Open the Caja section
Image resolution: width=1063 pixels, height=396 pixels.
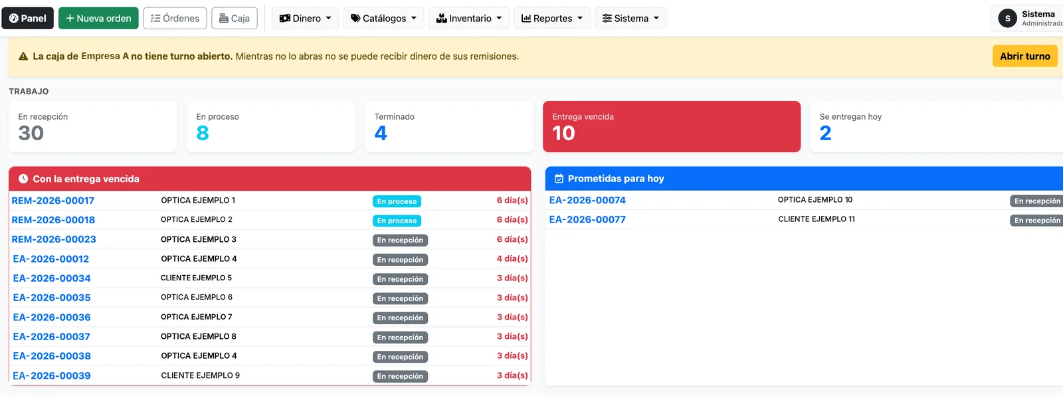pyautogui.click(x=235, y=19)
